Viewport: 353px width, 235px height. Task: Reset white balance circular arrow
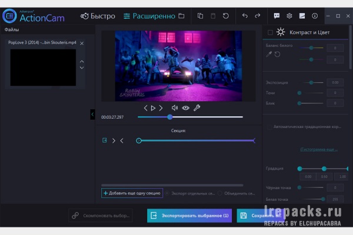(x=277, y=54)
